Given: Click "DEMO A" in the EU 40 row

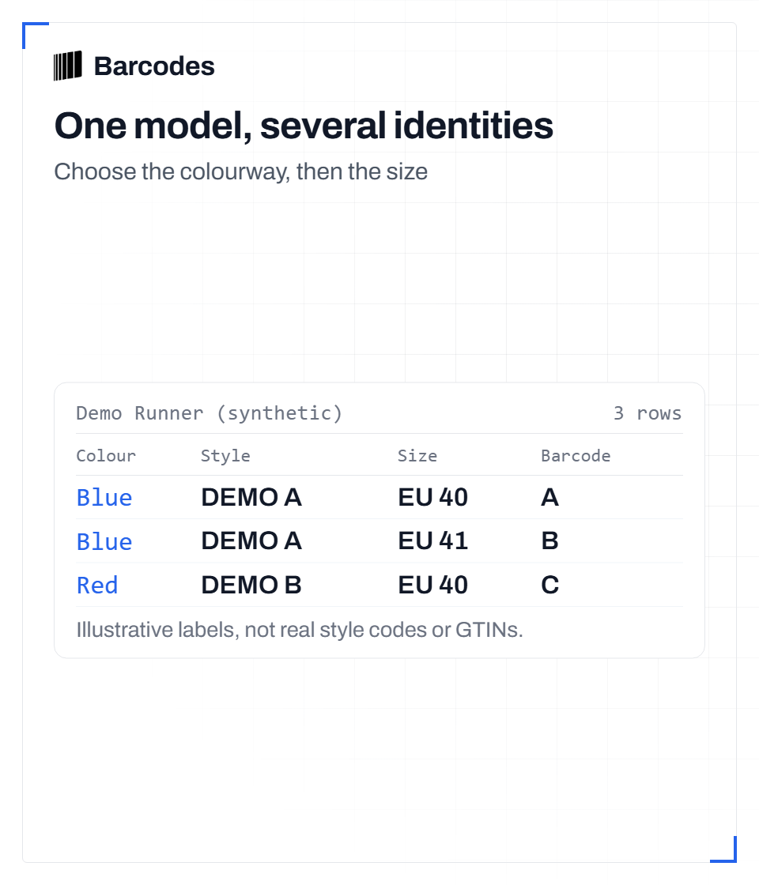Looking at the screenshot, I should point(251,497).
